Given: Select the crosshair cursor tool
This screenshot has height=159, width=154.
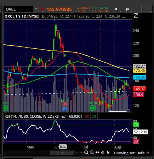Looking at the screenshot, I should 103,153.
